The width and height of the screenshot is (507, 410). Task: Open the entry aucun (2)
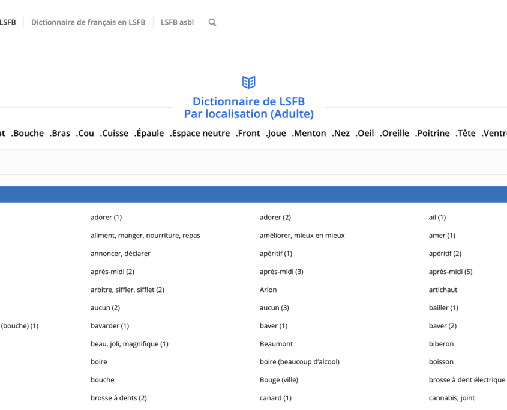point(105,307)
